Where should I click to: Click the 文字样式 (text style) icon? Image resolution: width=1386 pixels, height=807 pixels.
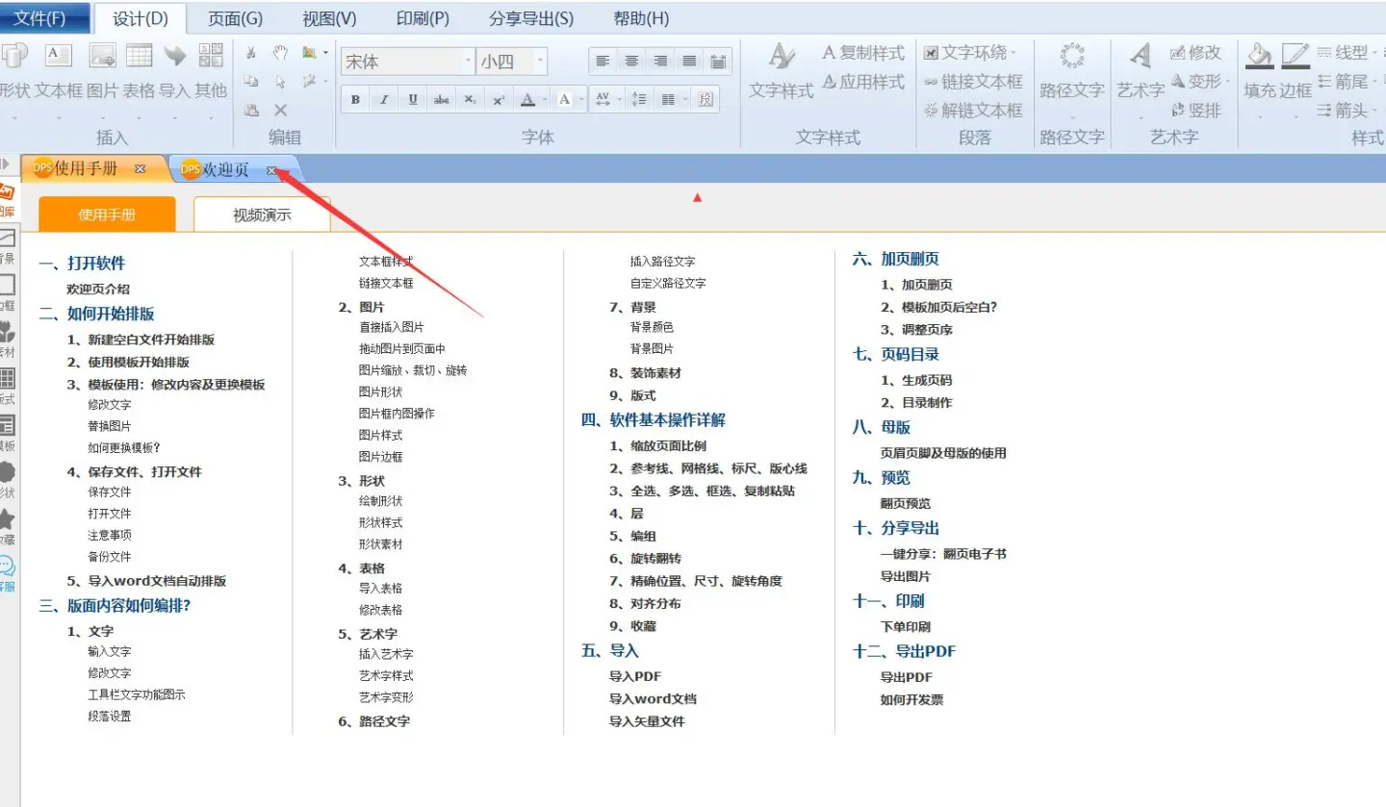782,56
